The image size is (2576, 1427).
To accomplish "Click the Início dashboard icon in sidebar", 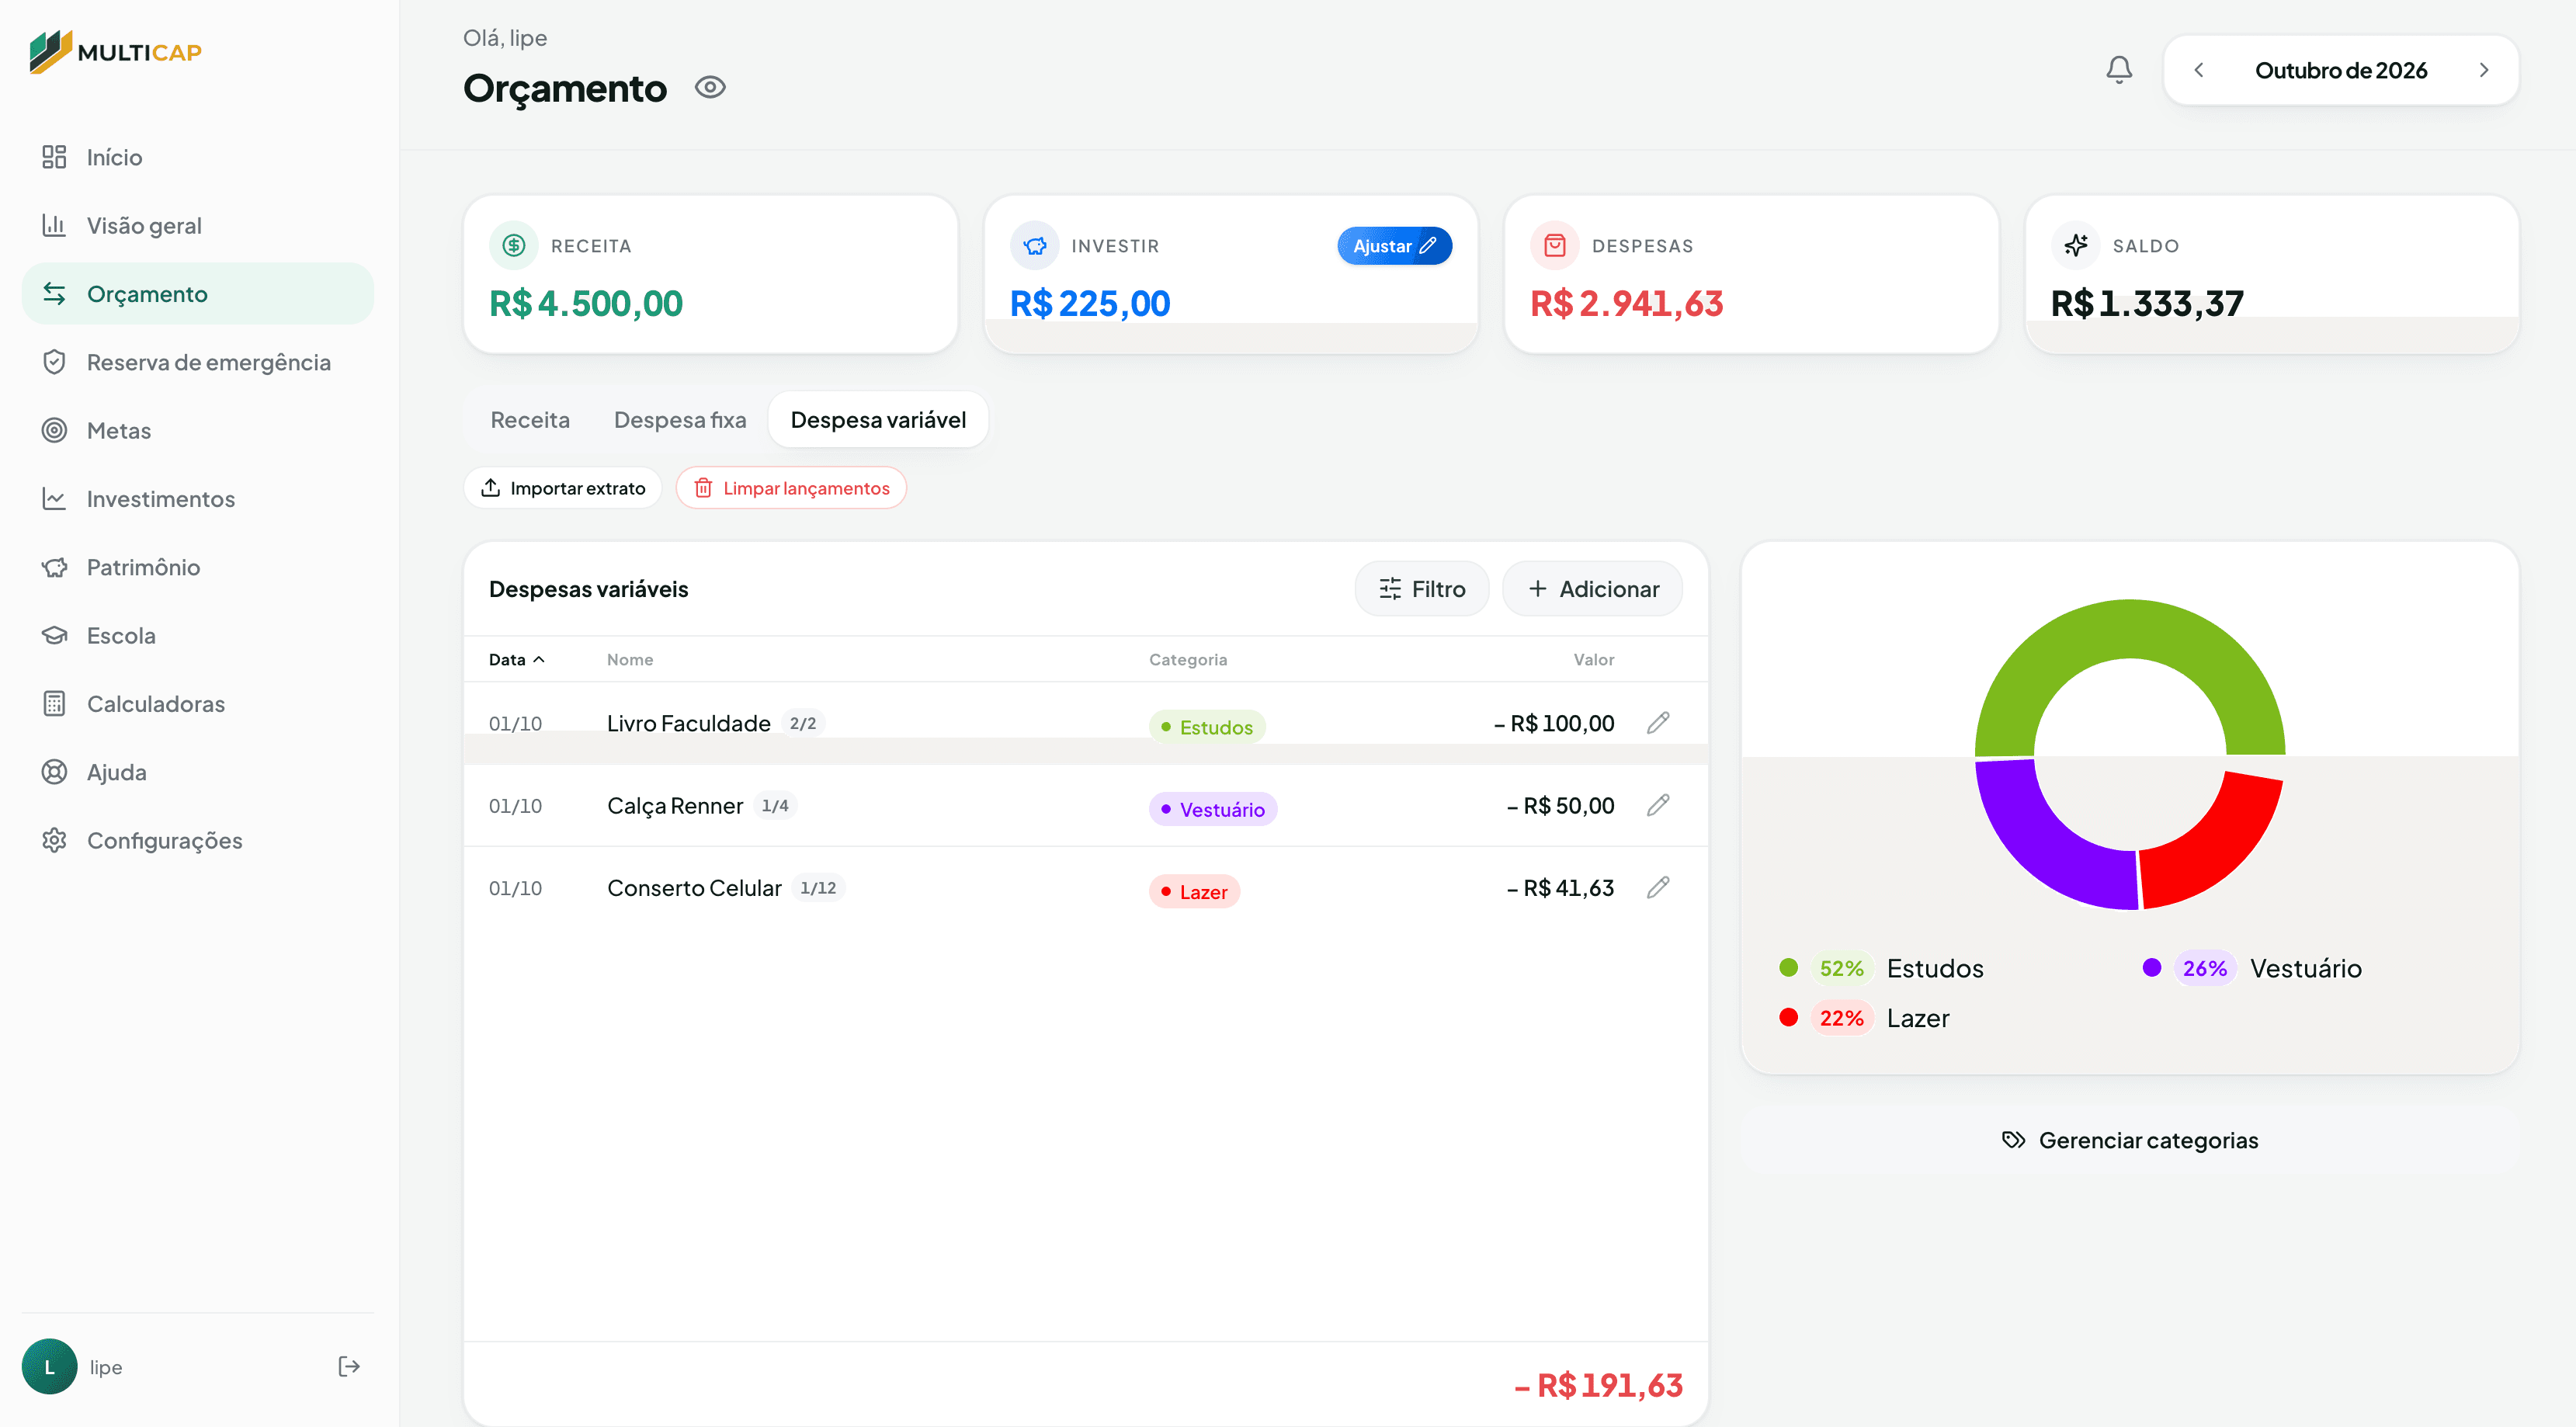I will 54,157.
